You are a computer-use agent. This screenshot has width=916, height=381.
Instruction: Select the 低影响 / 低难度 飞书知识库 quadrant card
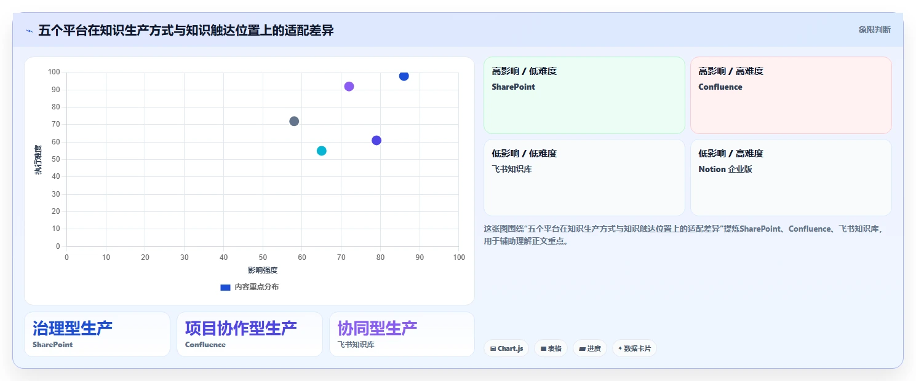pos(584,178)
